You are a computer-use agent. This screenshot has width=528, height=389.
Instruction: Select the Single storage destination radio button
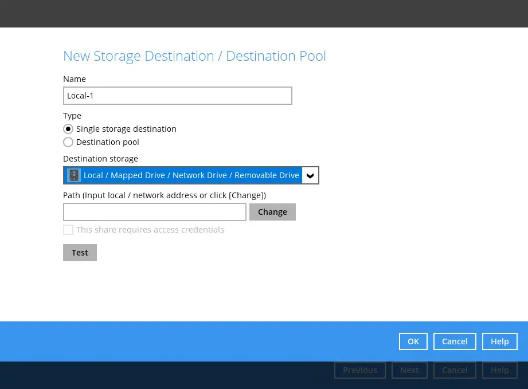[68, 129]
